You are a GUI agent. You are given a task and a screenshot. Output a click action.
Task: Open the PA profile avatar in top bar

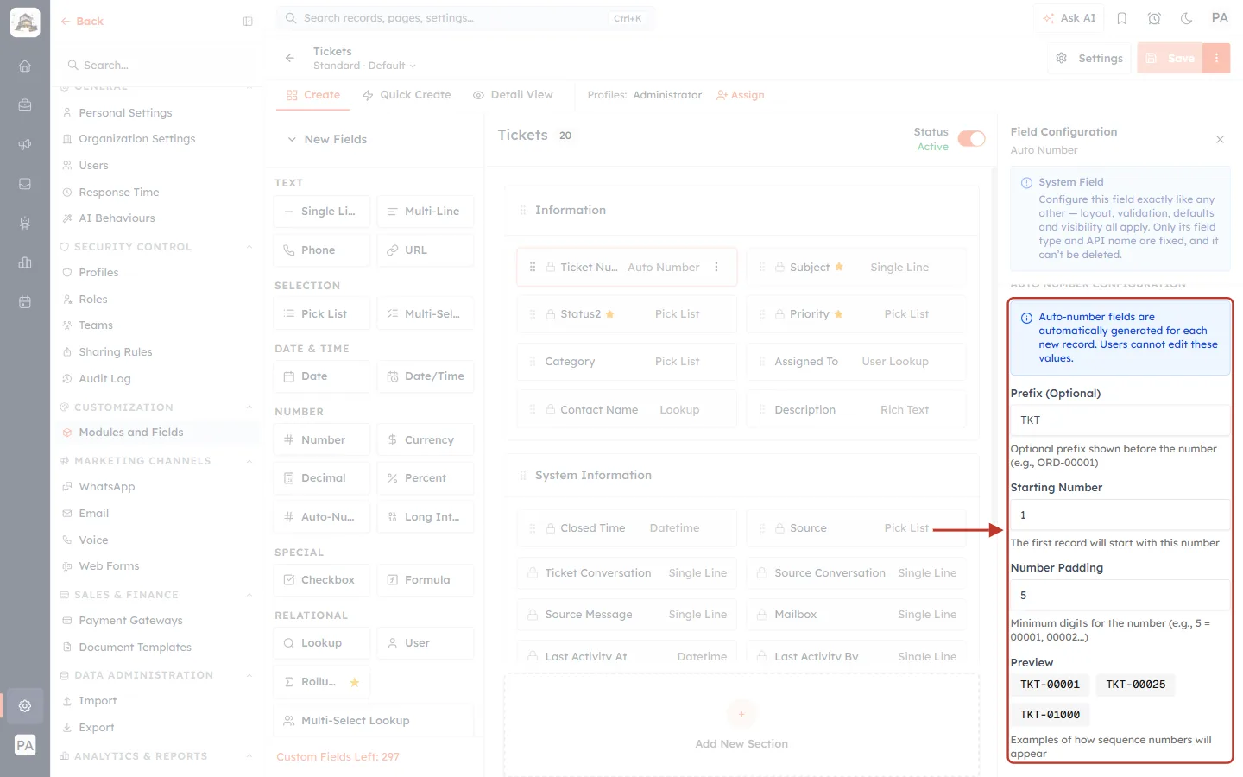1220,18
